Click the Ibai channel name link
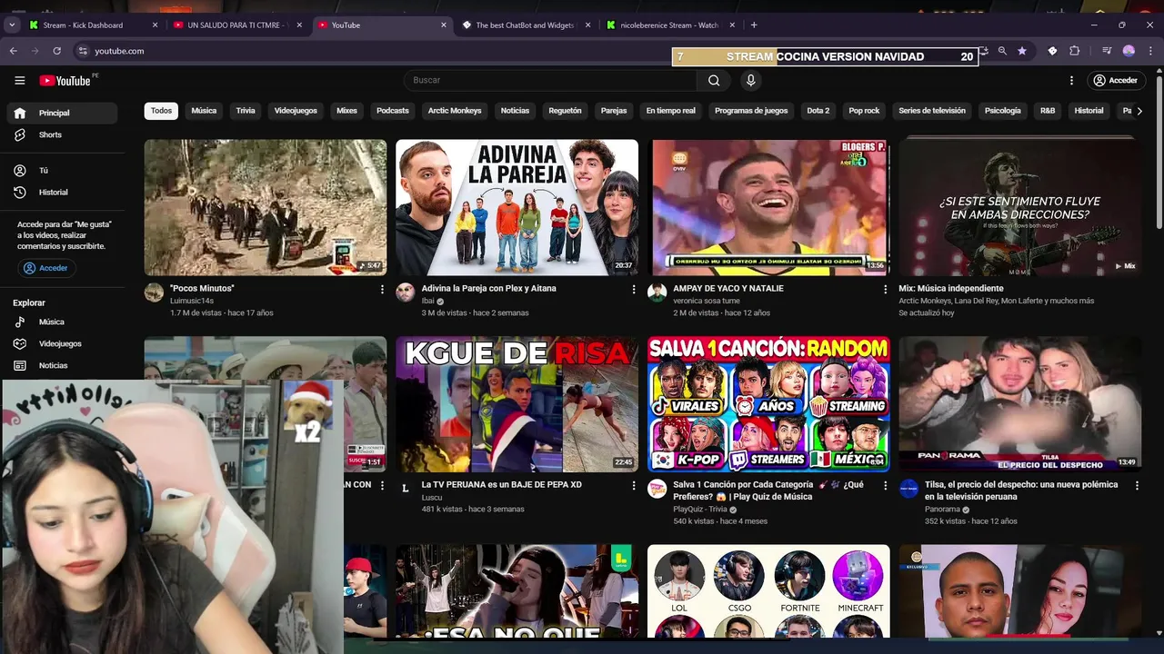This screenshot has width=1164, height=654. point(426,301)
